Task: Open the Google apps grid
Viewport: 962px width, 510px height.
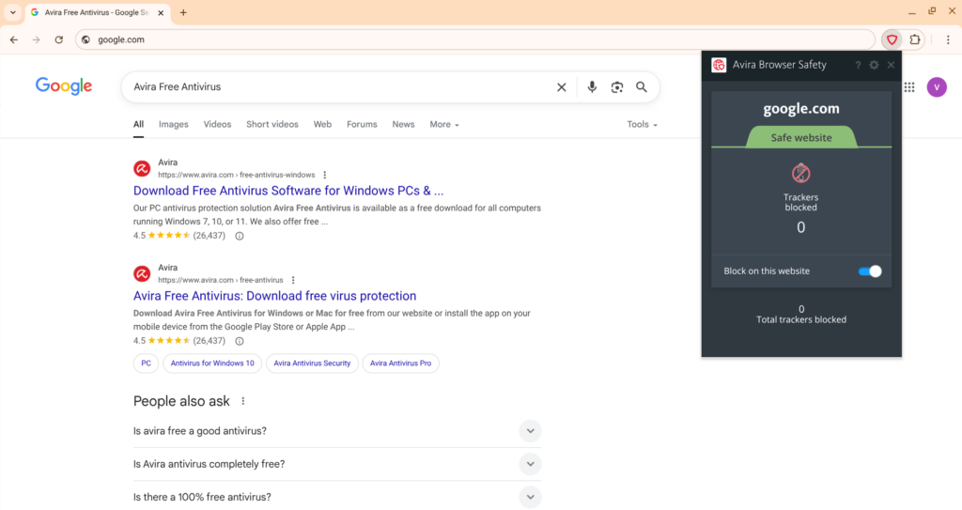Action: [x=909, y=87]
